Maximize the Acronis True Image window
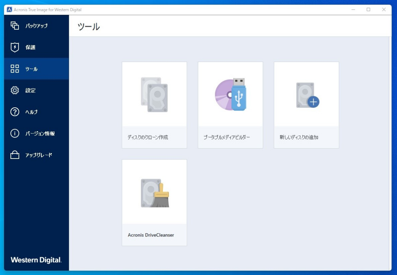Viewport: 397px width, 275px height. [368, 10]
